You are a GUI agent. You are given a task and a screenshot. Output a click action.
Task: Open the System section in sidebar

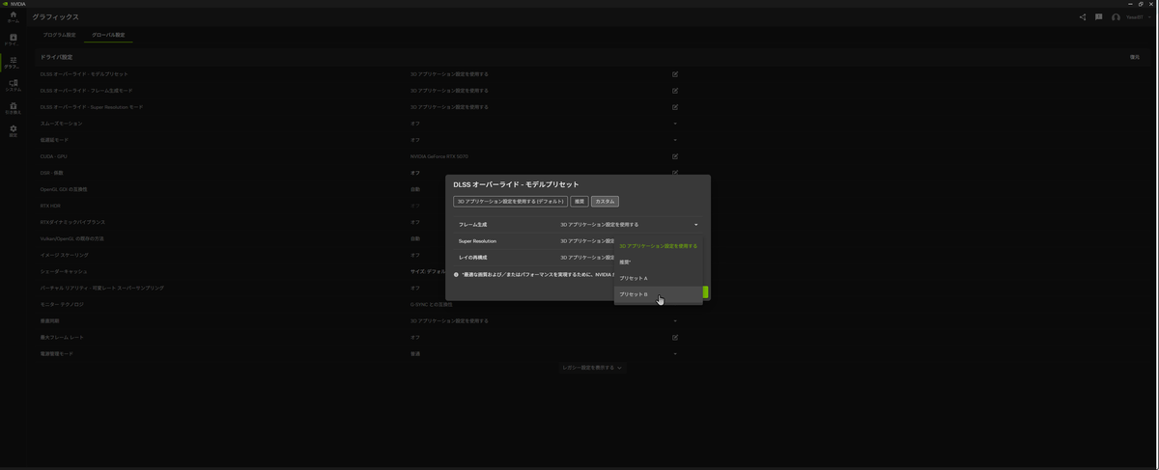pos(13,85)
